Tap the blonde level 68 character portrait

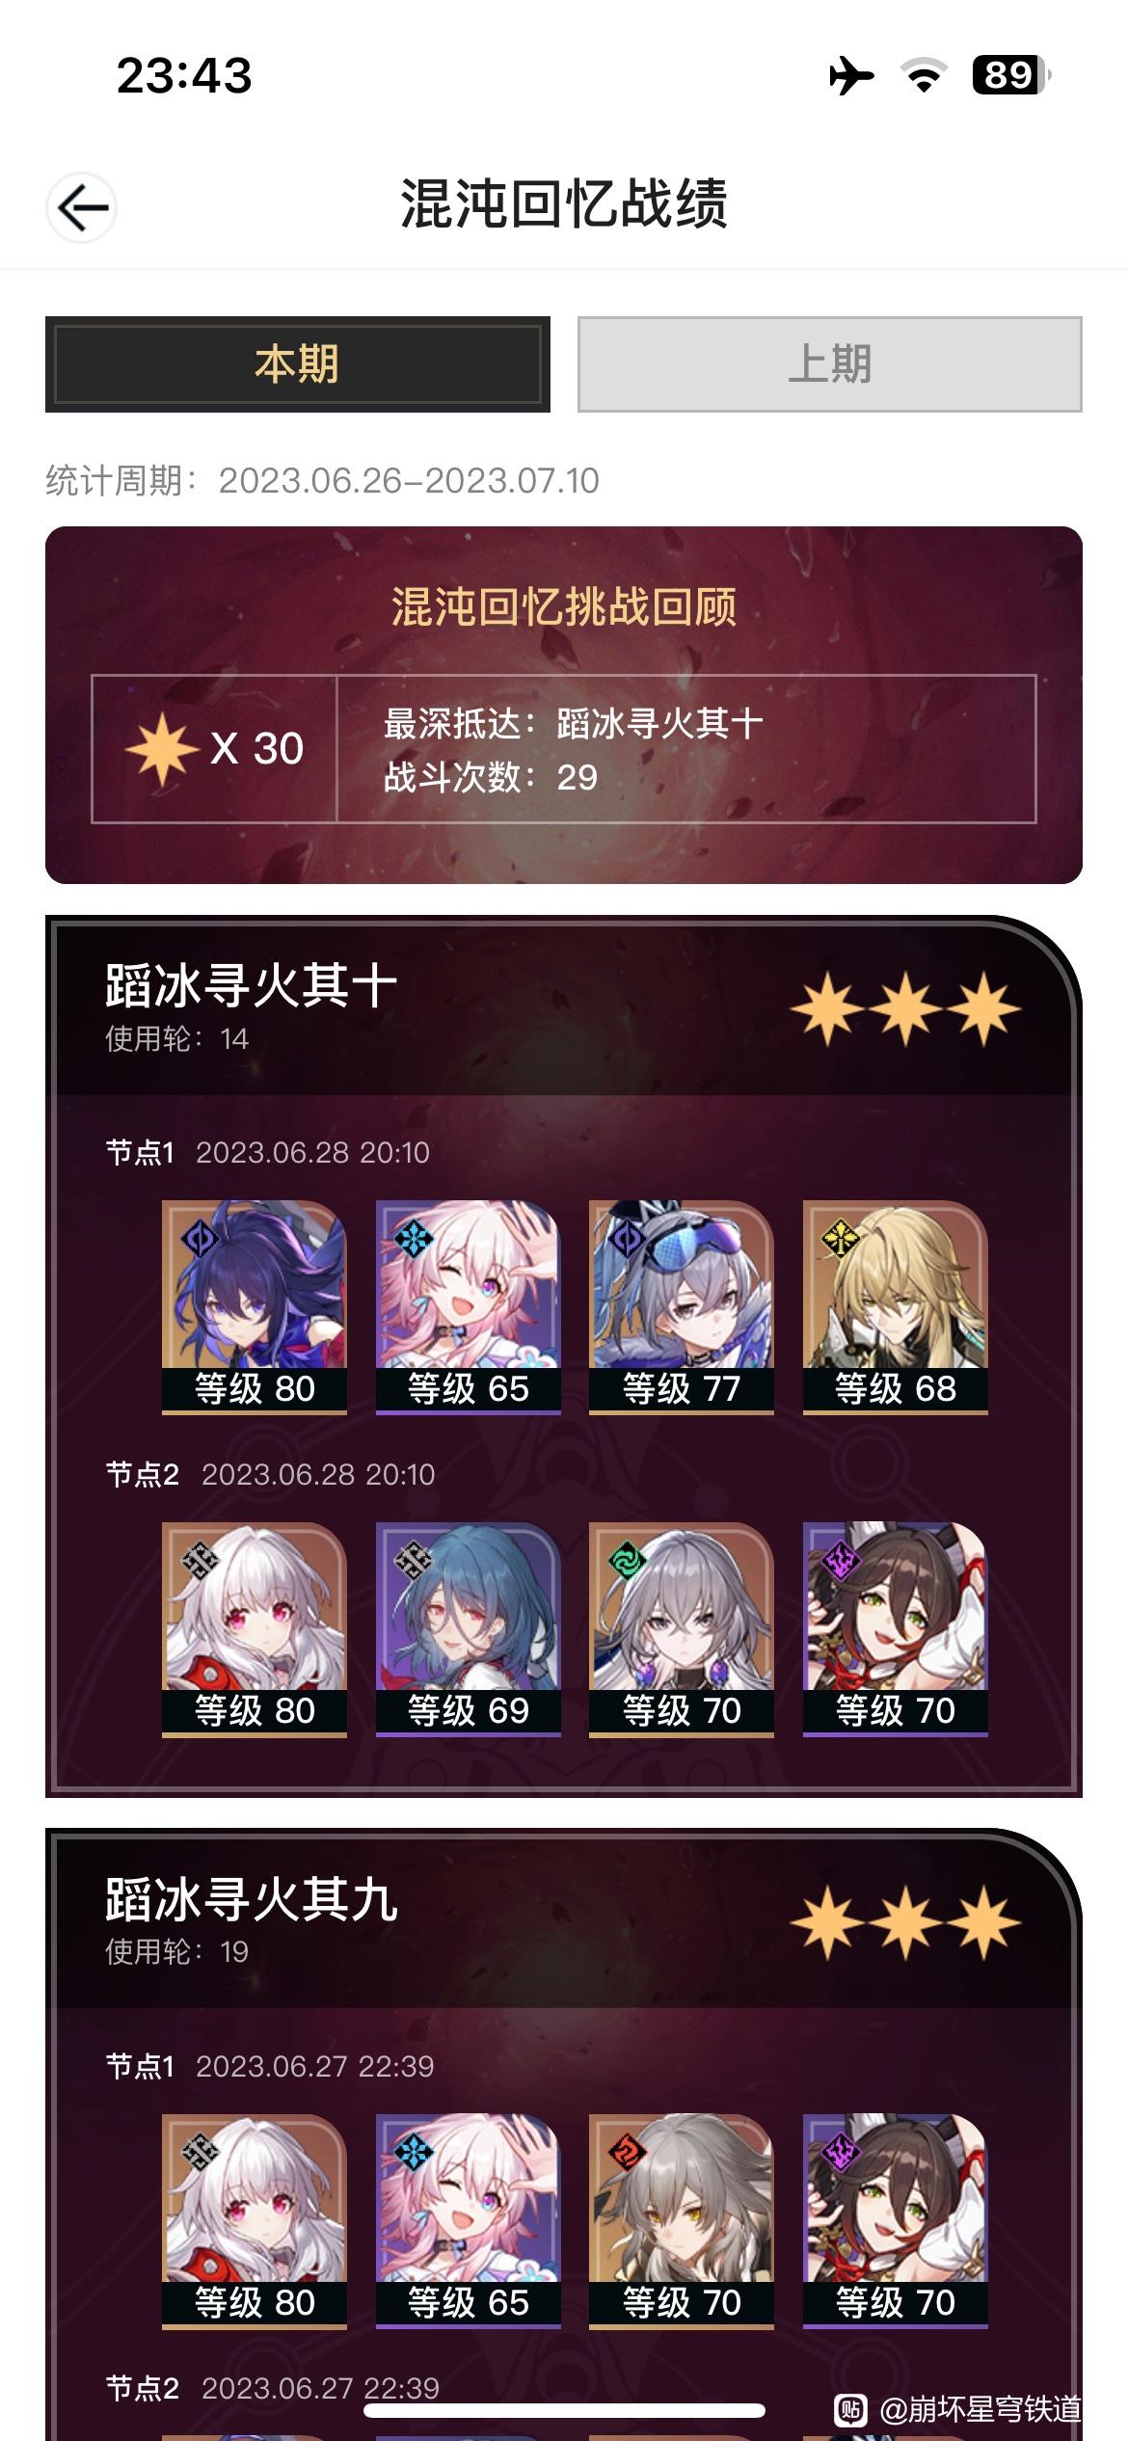pos(896,1306)
